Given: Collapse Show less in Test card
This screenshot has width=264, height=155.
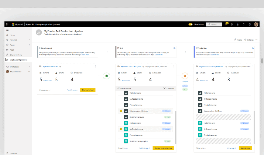Looking at the screenshot, I should pyautogui.click(x=123, y=148).
